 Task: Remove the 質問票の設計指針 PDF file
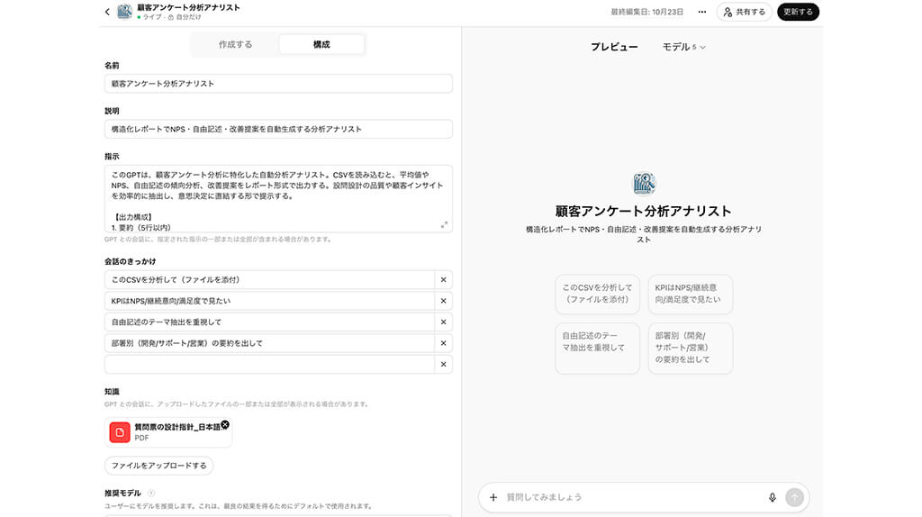[x=225, y=424]
